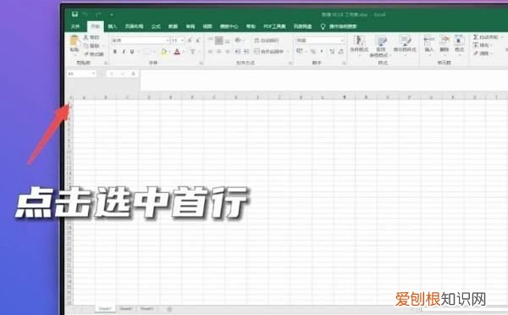The width and height of the screenshot is (508, 315).
Task: Click the Cut (剪切) scissors button
Action: click(91, 37)
